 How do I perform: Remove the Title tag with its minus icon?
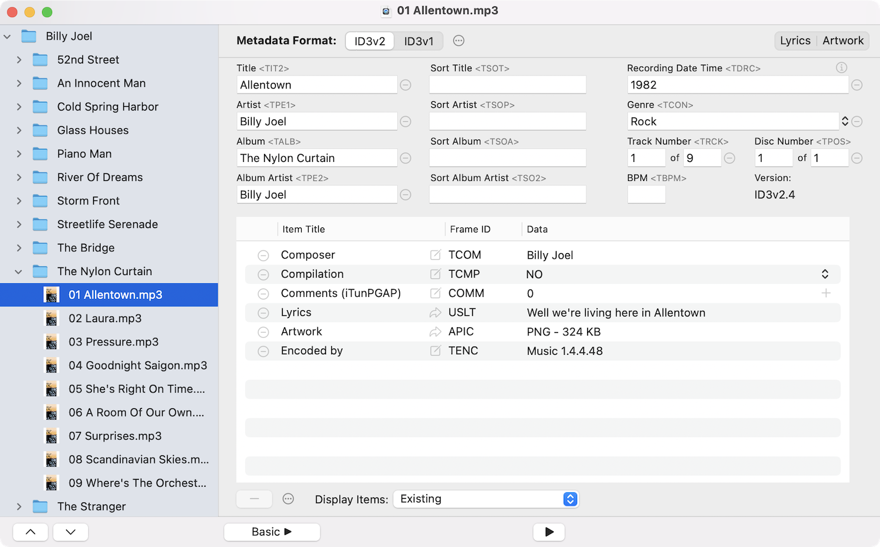point(406,85)
